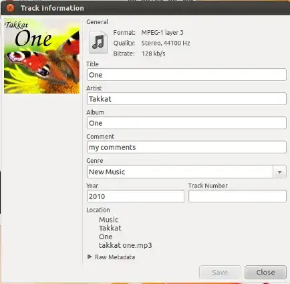Close the dialog with the orange titlebar button
Viewport: 290px width, 284px height.
(10, 8)
